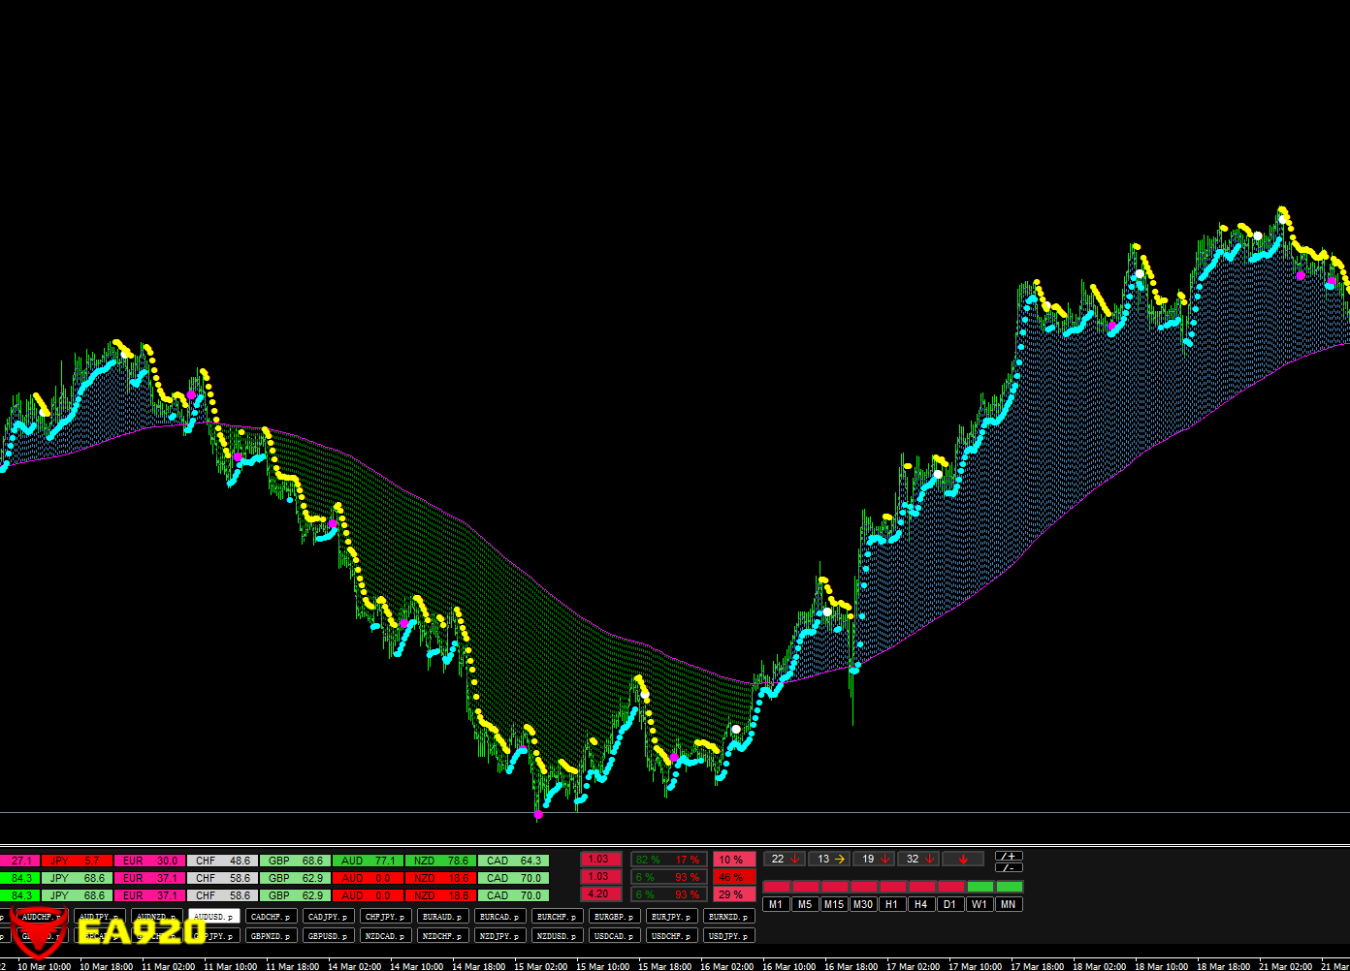The image size is (1350, 971).
Task: Click the '19' red down-arrow indicator
Action: tap(875, 859)
